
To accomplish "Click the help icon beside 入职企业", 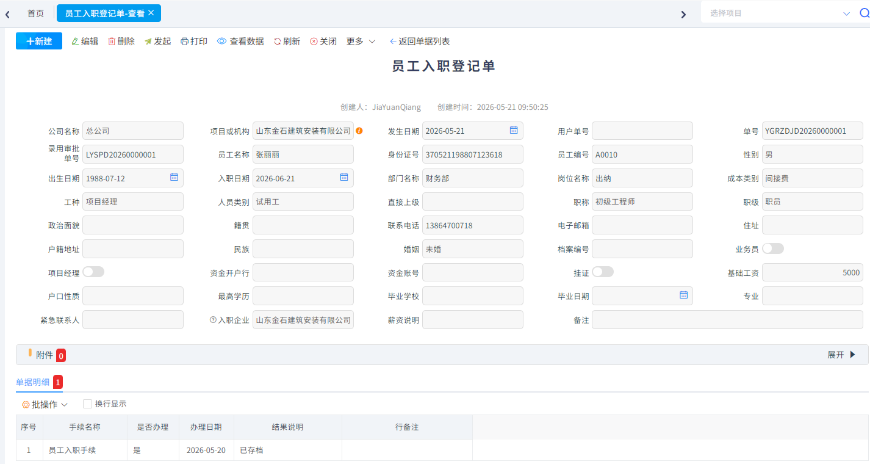I will pos(213,319).
